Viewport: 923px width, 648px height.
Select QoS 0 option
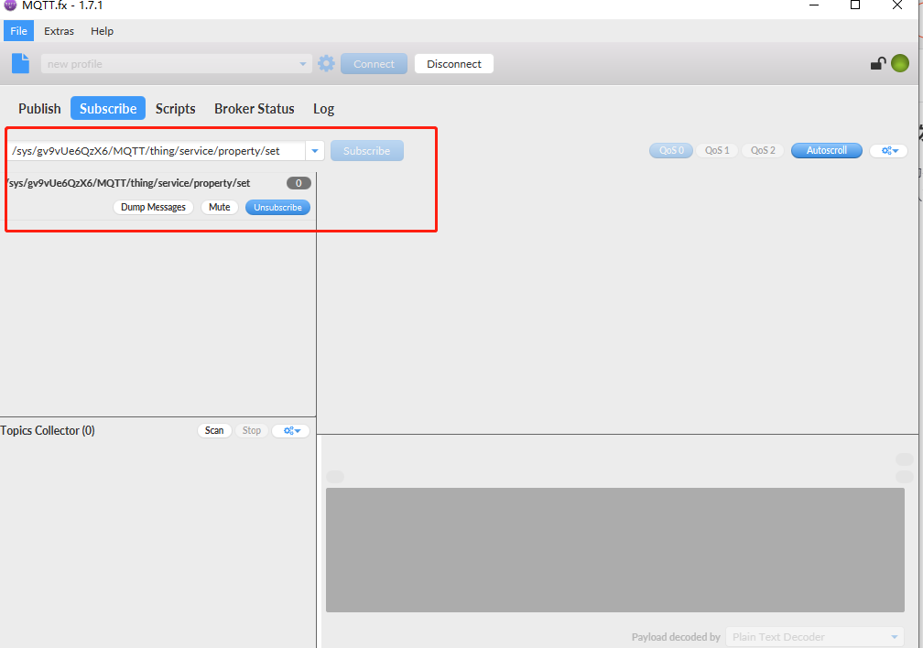click(671, 151)
